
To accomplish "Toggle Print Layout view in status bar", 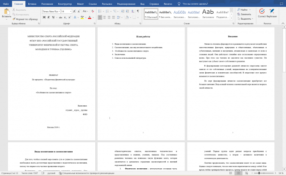I will pyautogui.click(x=238, y=173).
